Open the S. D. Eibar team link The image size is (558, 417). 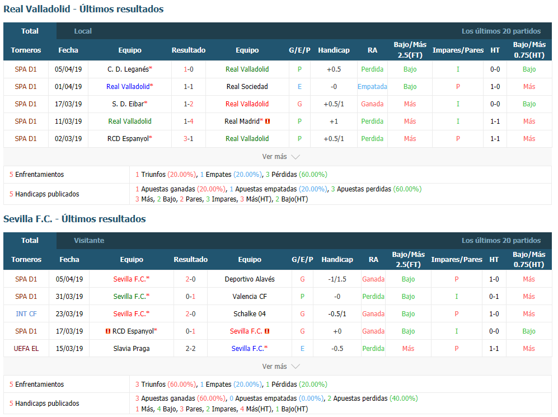(128, 104)
